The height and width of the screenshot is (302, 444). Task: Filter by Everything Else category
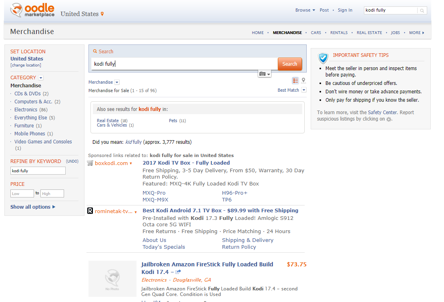click(30, 117)
